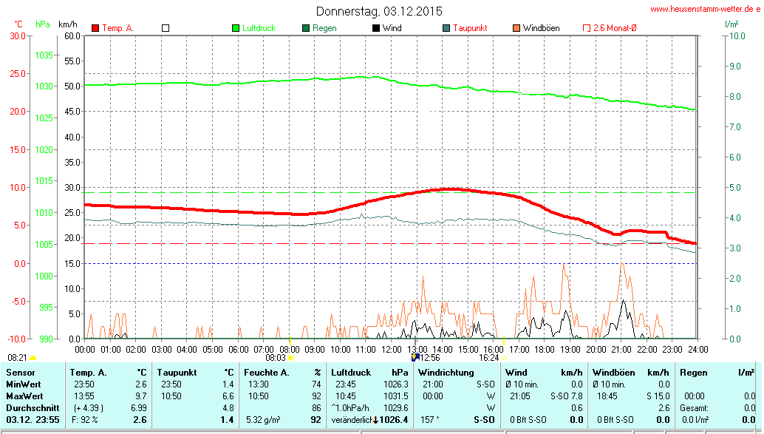Screen dimensions: 764x434
Task: Click the blue marker icon at 12:56
Action: click(x=415, y=357)
